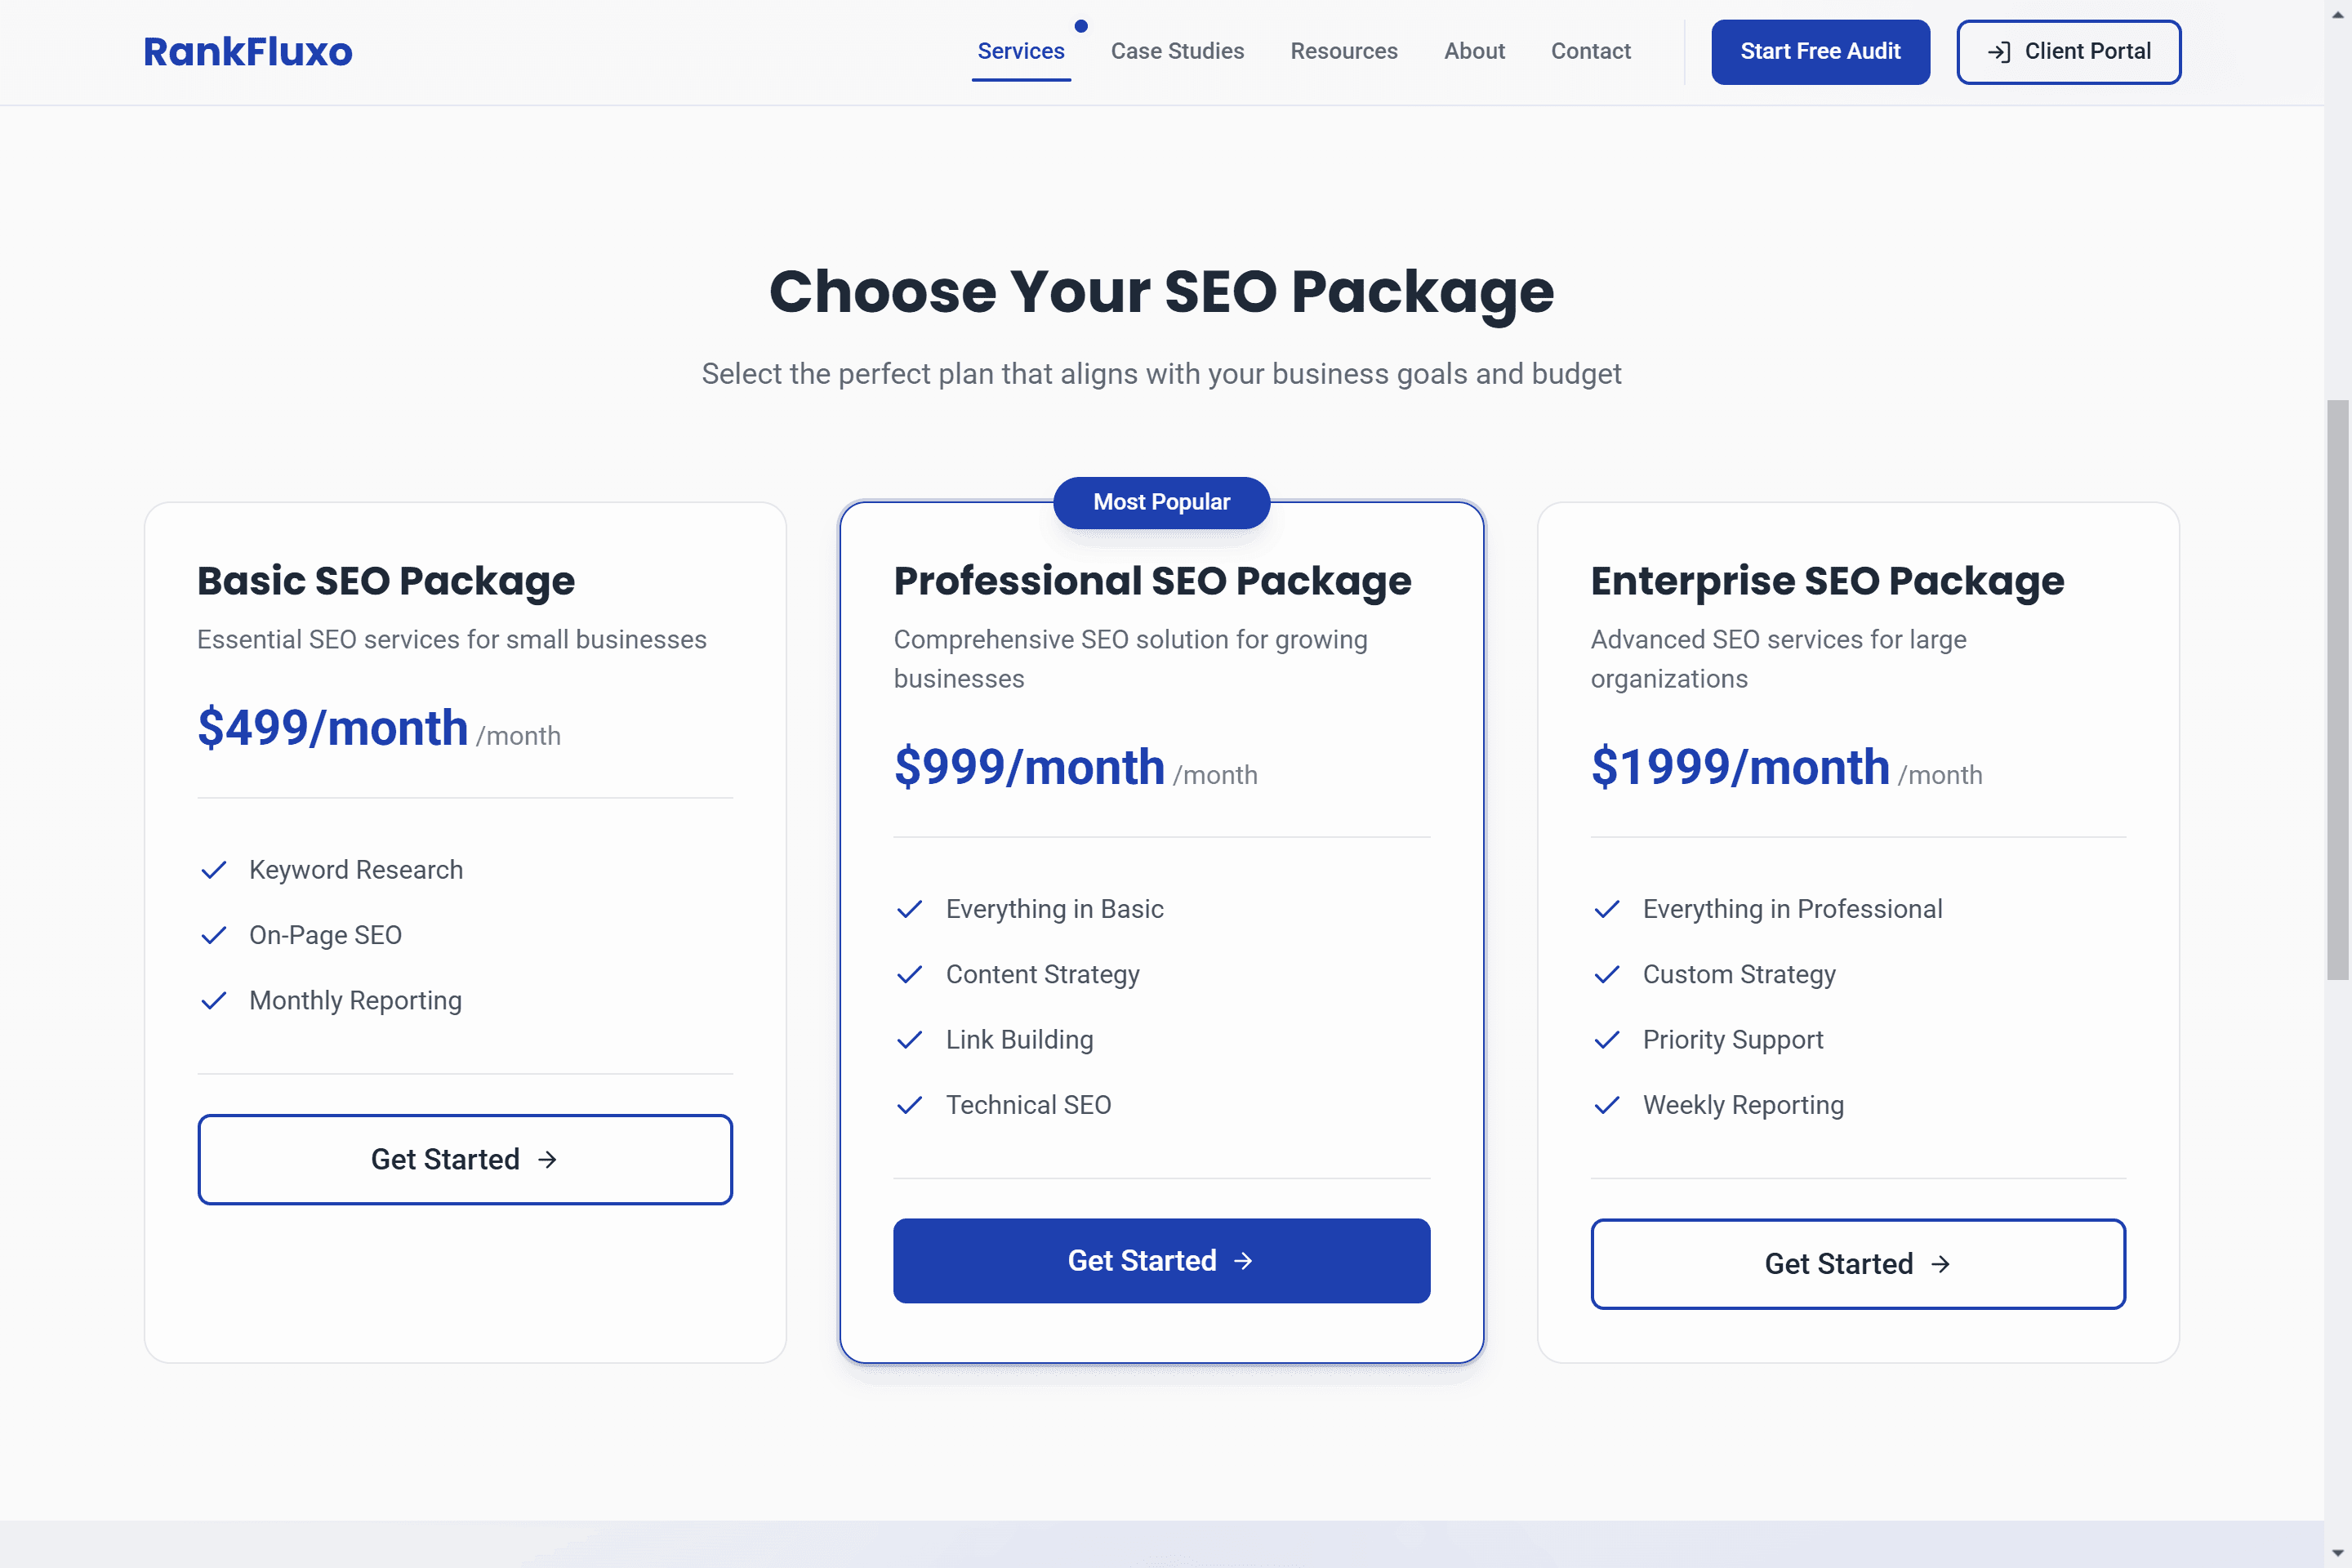Image resolution: width=2352 pixels, height=1568 pixels.
Task: Click the Client Portal login arrow icon
Action: coord(1998,52)
